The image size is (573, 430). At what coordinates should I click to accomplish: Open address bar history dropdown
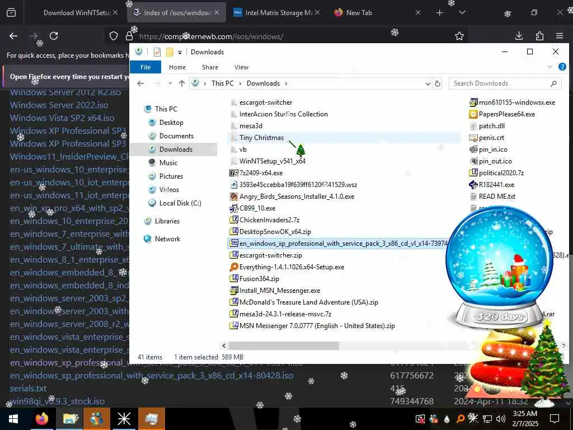click(428, 84)
